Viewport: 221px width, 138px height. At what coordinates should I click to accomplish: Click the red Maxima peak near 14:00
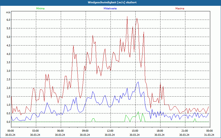pyautogui.click(x=127, y=17)
